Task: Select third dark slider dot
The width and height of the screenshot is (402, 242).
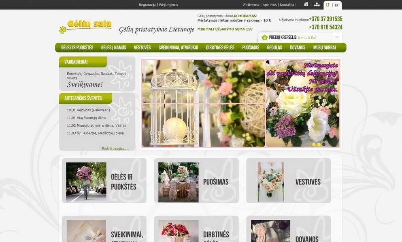Action: click(x=324, y=144)
